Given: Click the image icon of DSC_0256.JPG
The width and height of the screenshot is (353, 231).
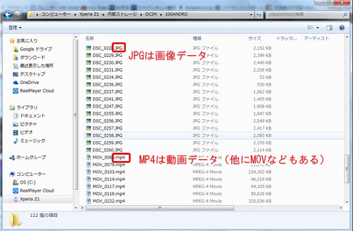Looking at the screenshot, I should click(x=89, y=121).
